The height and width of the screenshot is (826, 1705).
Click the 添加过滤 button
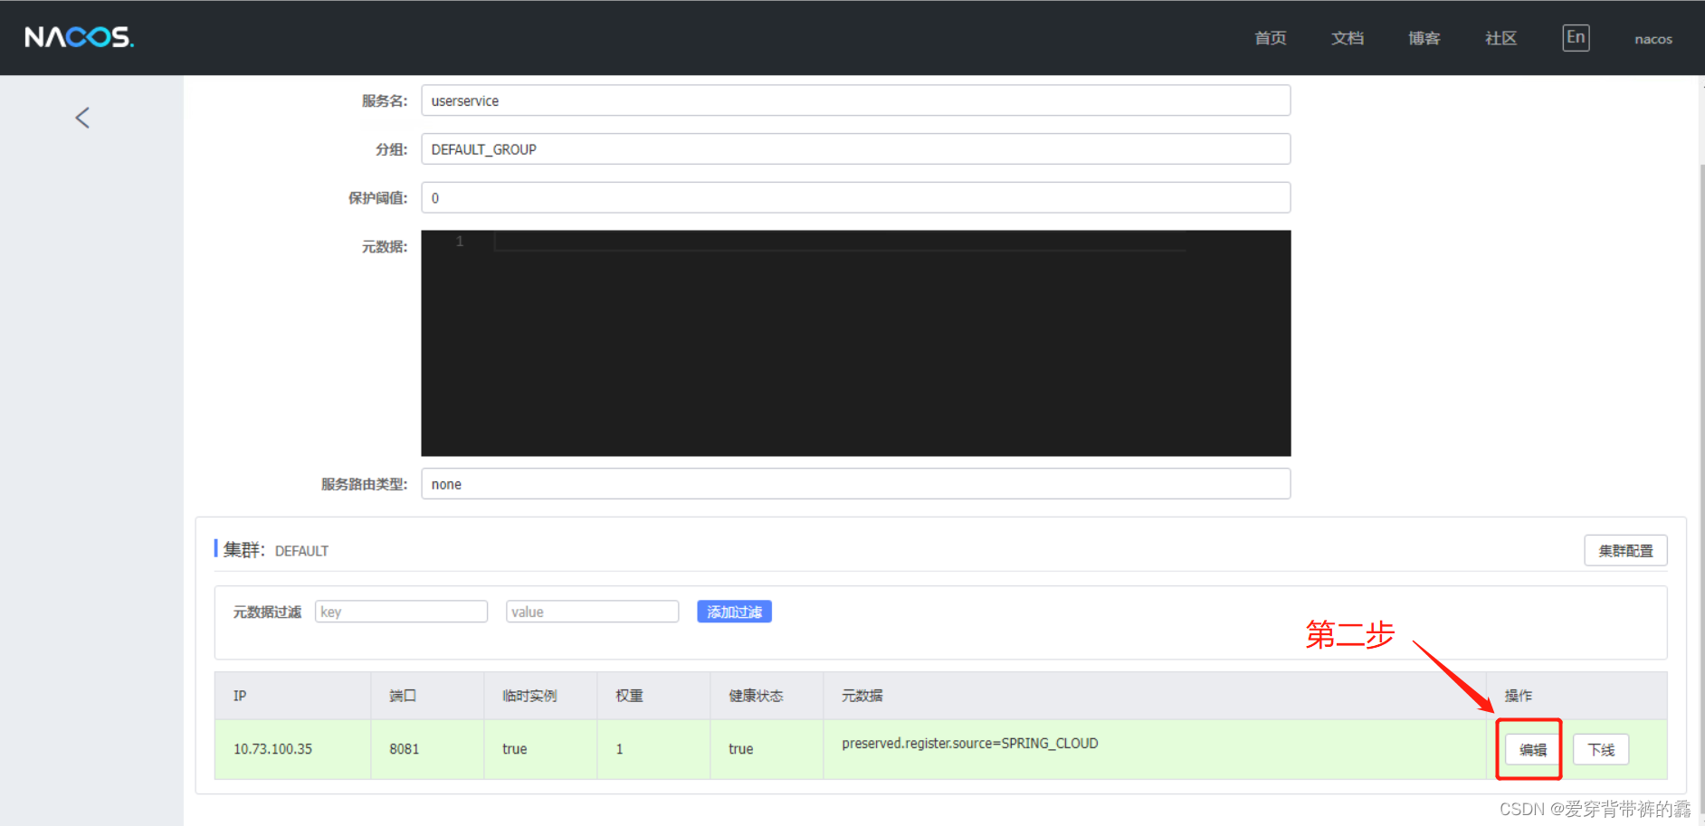(734, 612)
